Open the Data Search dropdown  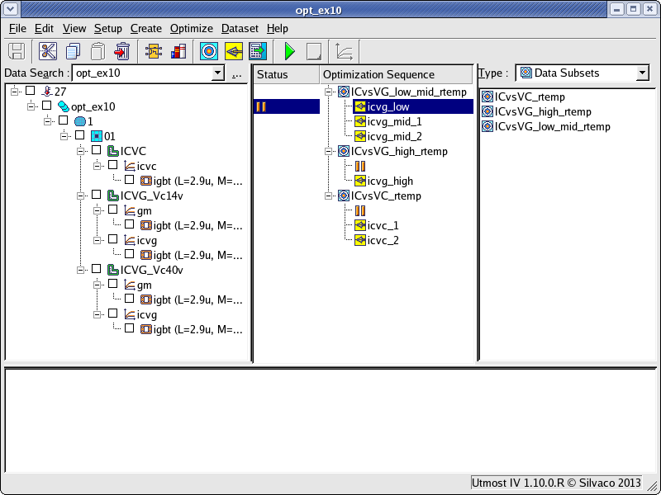click(217, 73)
